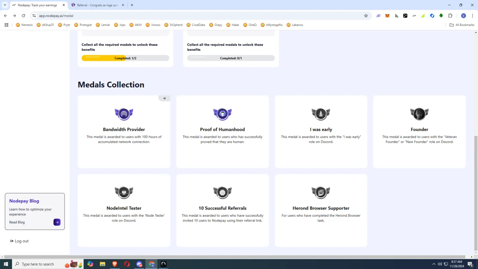Click the page vertical scrollbar
The height and width of the screenshot is (269, 478).
click(x=476, y=194)
